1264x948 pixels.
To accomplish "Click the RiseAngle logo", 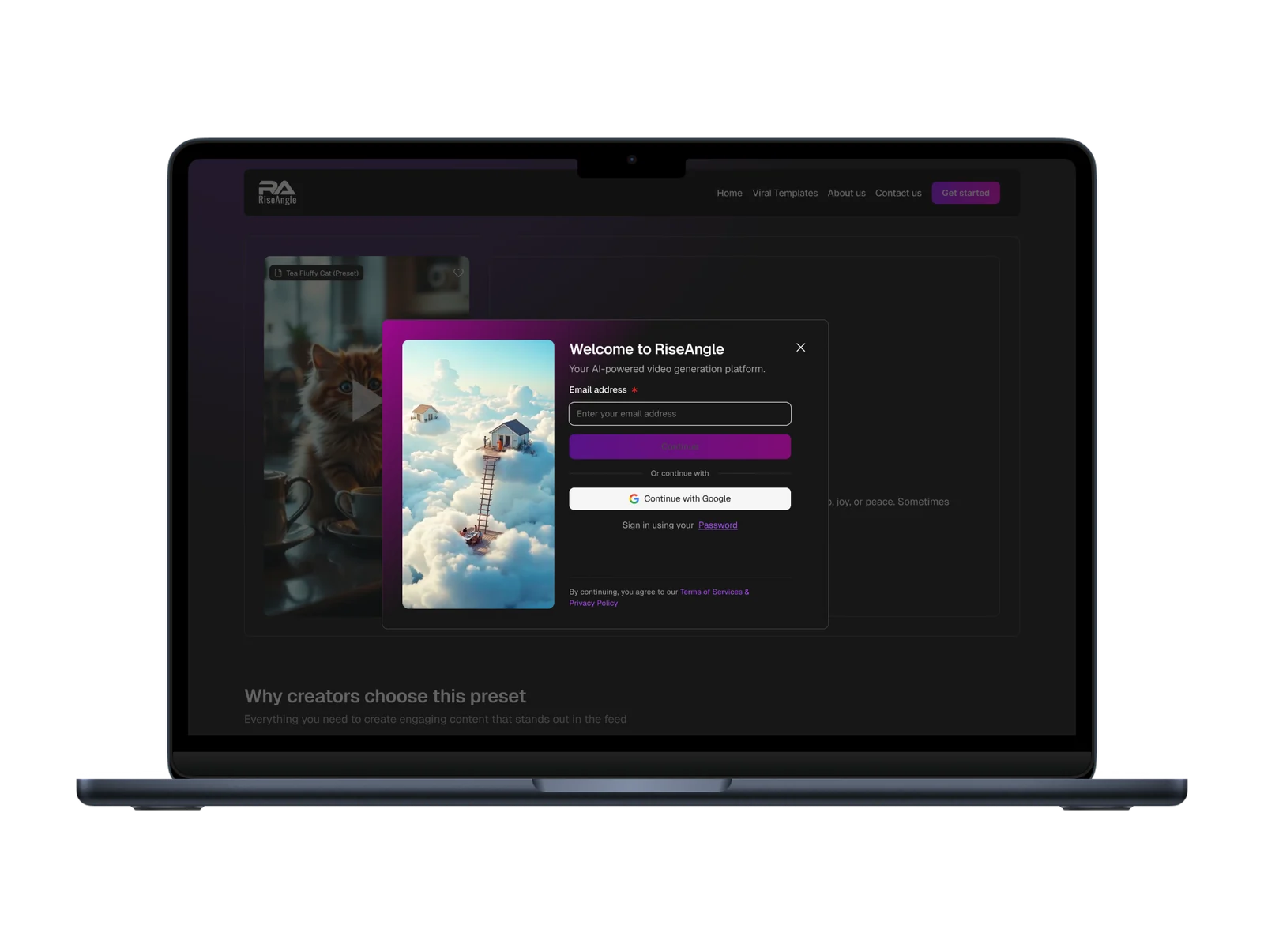I will tap(277, 193).
